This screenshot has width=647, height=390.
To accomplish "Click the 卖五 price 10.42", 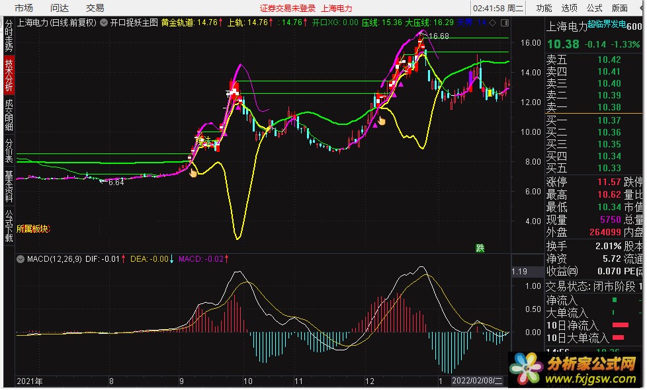I will click(609, 59).
